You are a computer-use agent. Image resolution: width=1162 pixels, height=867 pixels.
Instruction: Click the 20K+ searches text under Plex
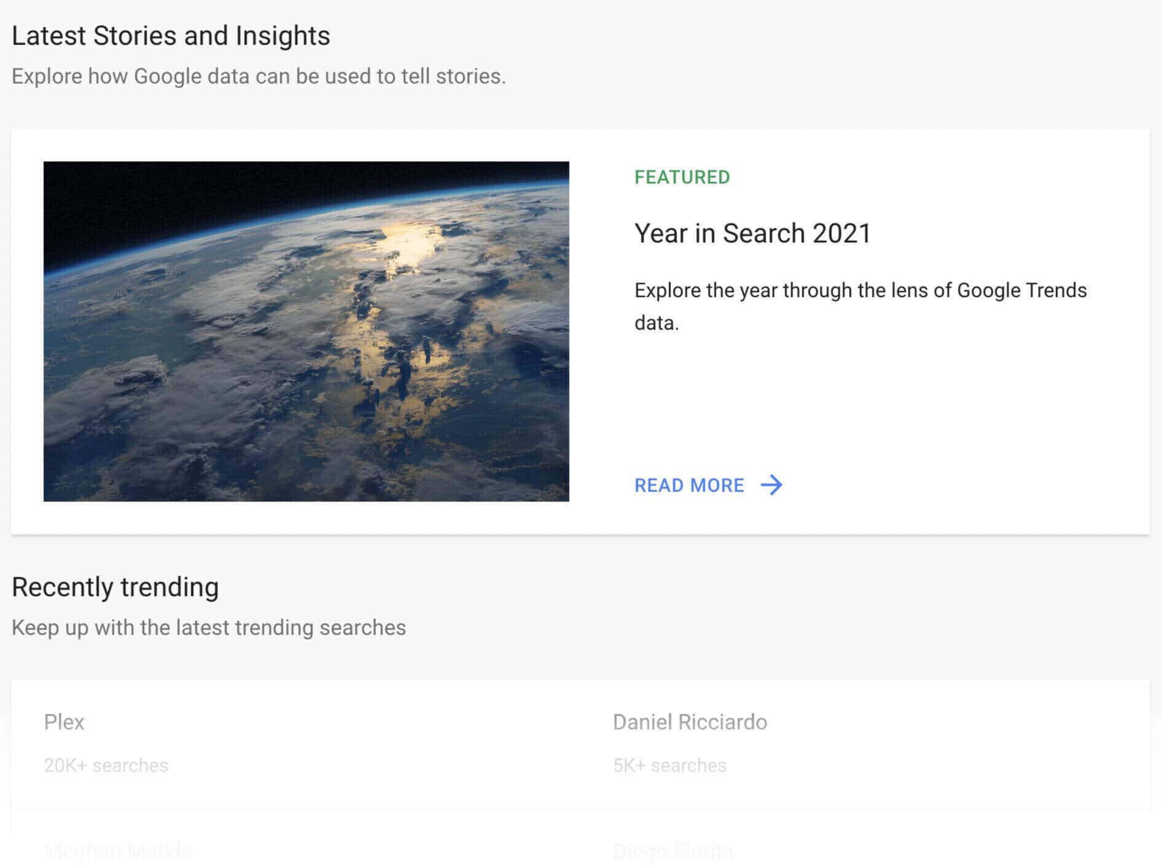106,765
